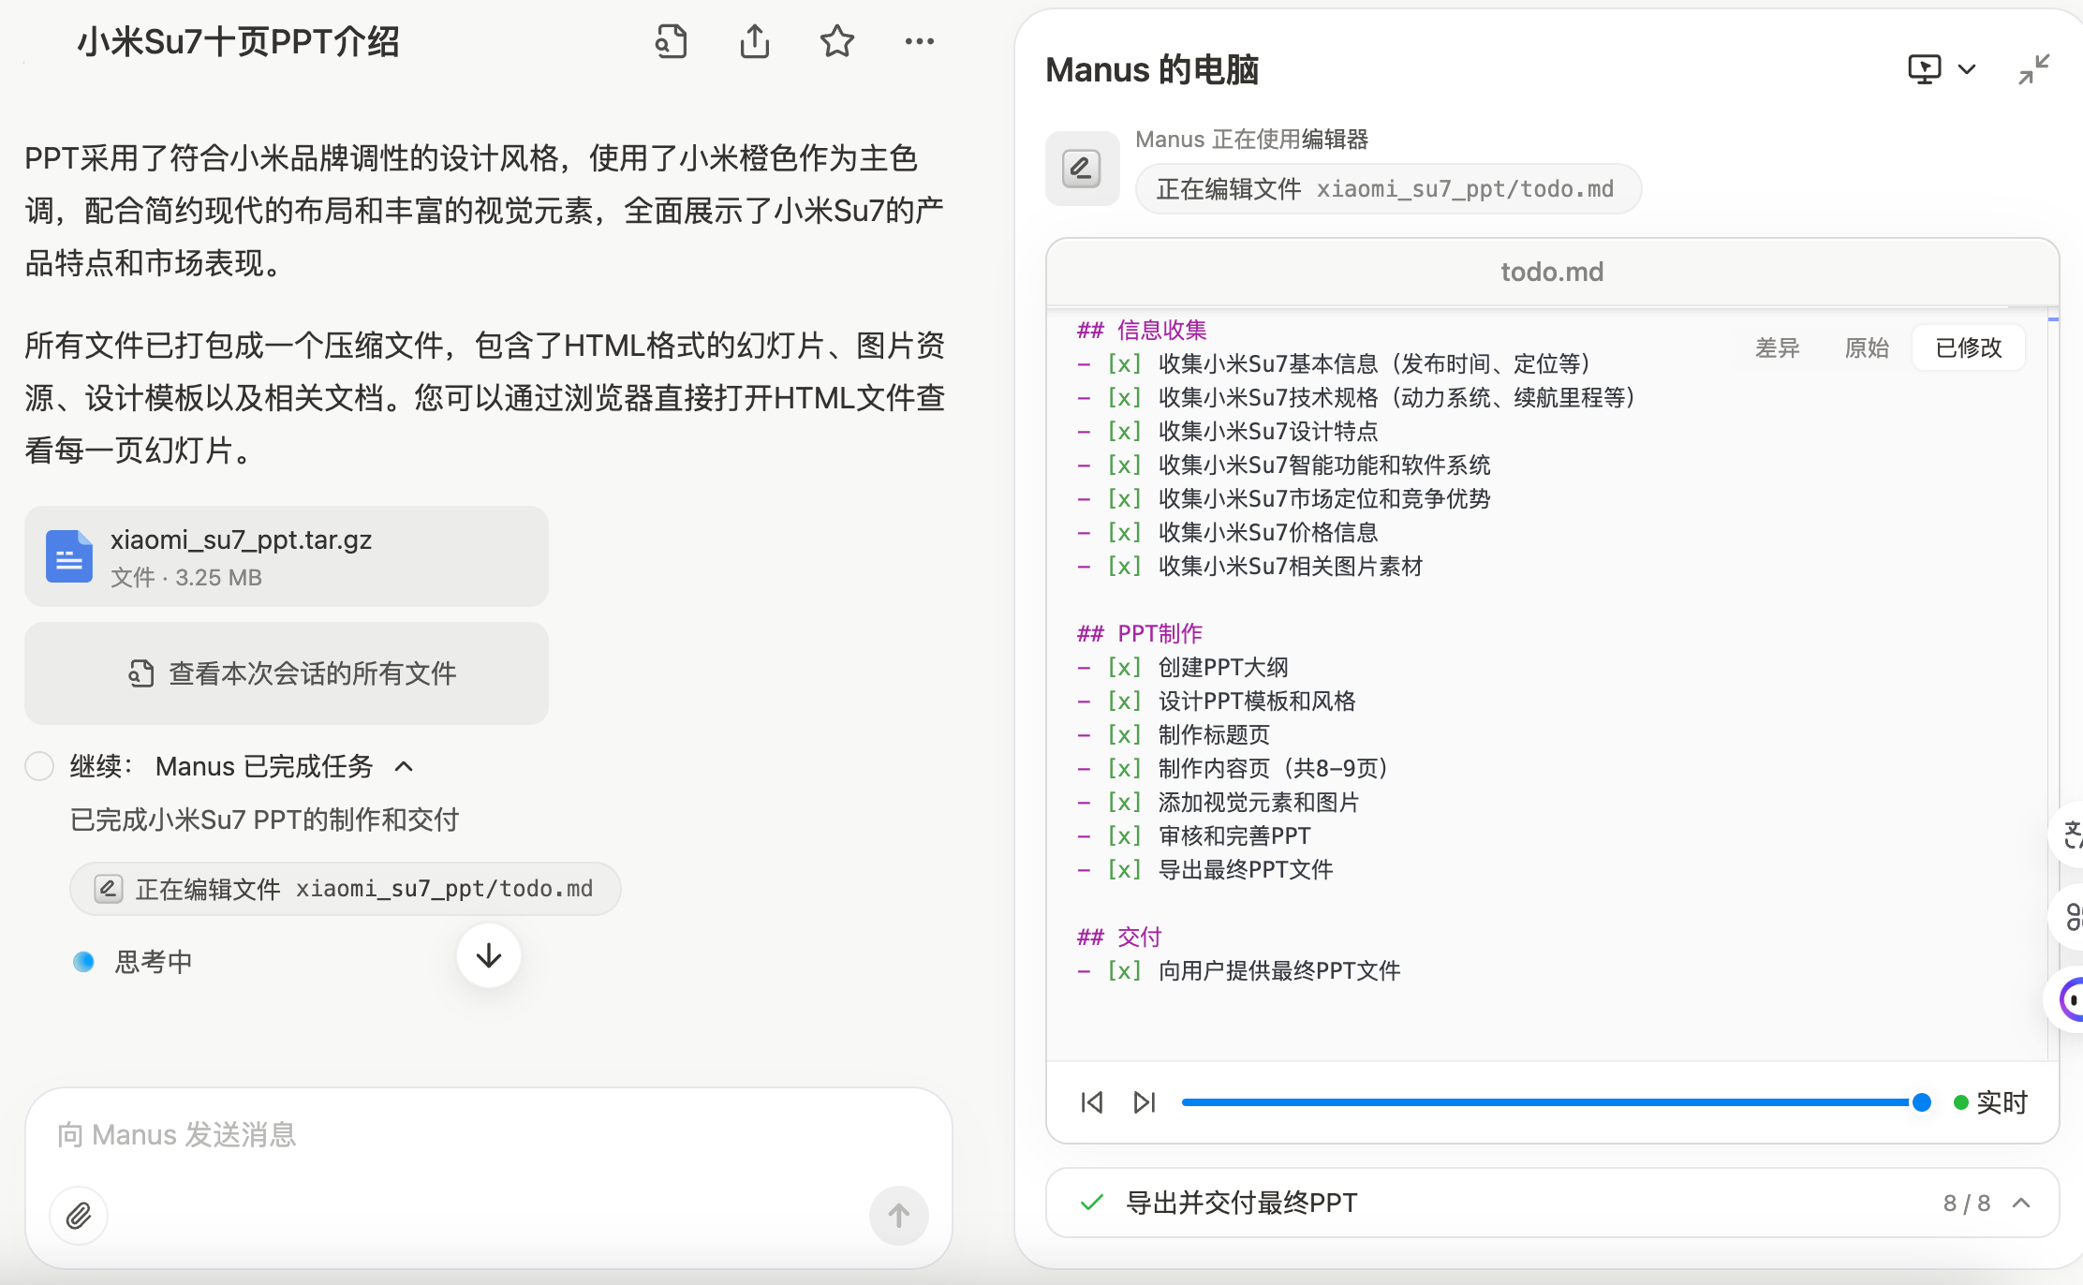Click the 实时 live indicator

click(x=1990, y=1102)
